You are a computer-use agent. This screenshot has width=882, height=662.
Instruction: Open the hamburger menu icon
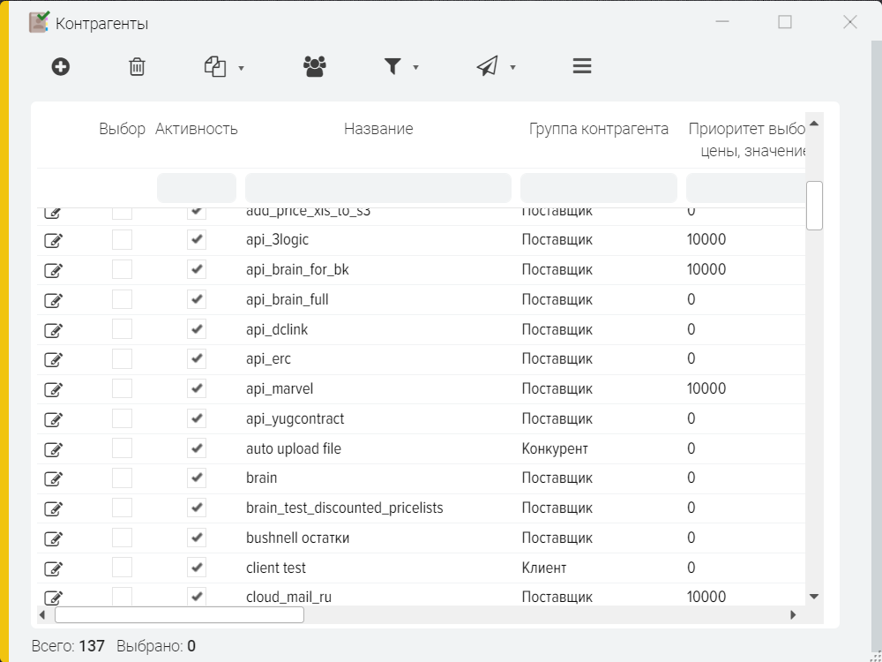[x=581, y=66]
